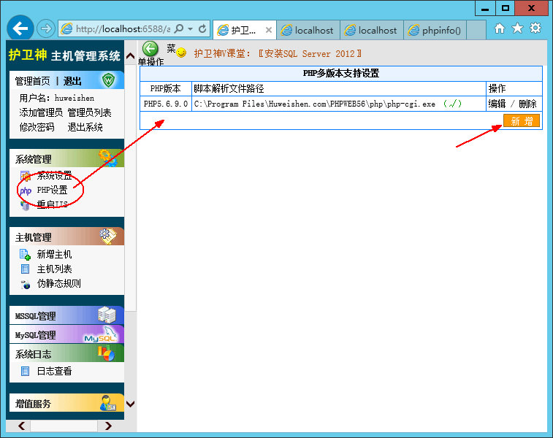
Task: Open the browser Tools gear icon
Action: coord(535,28)
